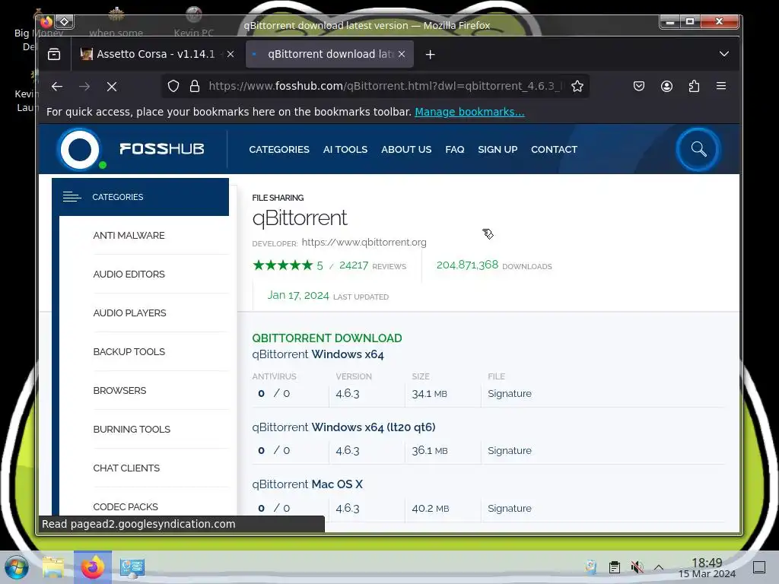Toggle the muted volume tray icon
The image size is (779, 584).
pyautogui.click(x=637, y=567)
